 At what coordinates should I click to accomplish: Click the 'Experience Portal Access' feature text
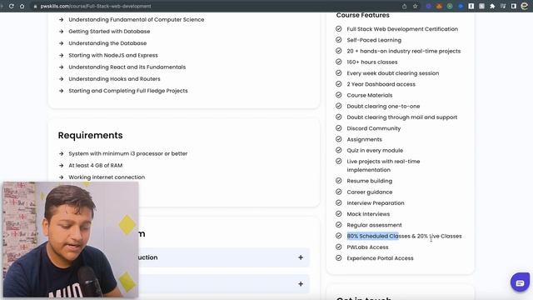point(380,258)
